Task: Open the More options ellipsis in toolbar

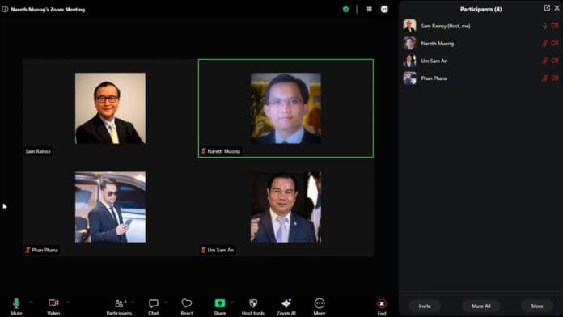Action: point(320,304)
